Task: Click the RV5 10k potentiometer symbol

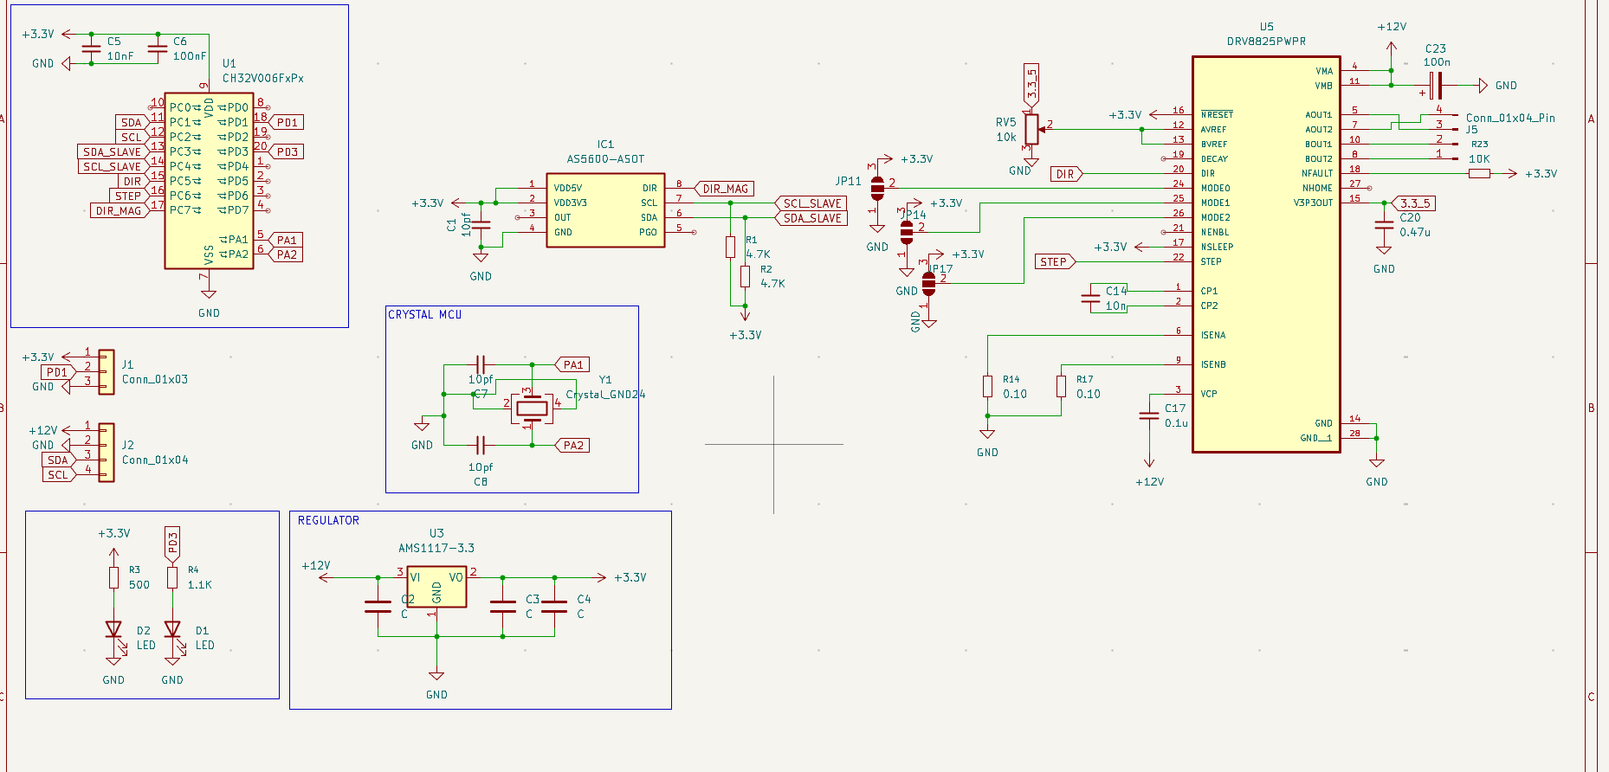Action: pos(1031,129)
